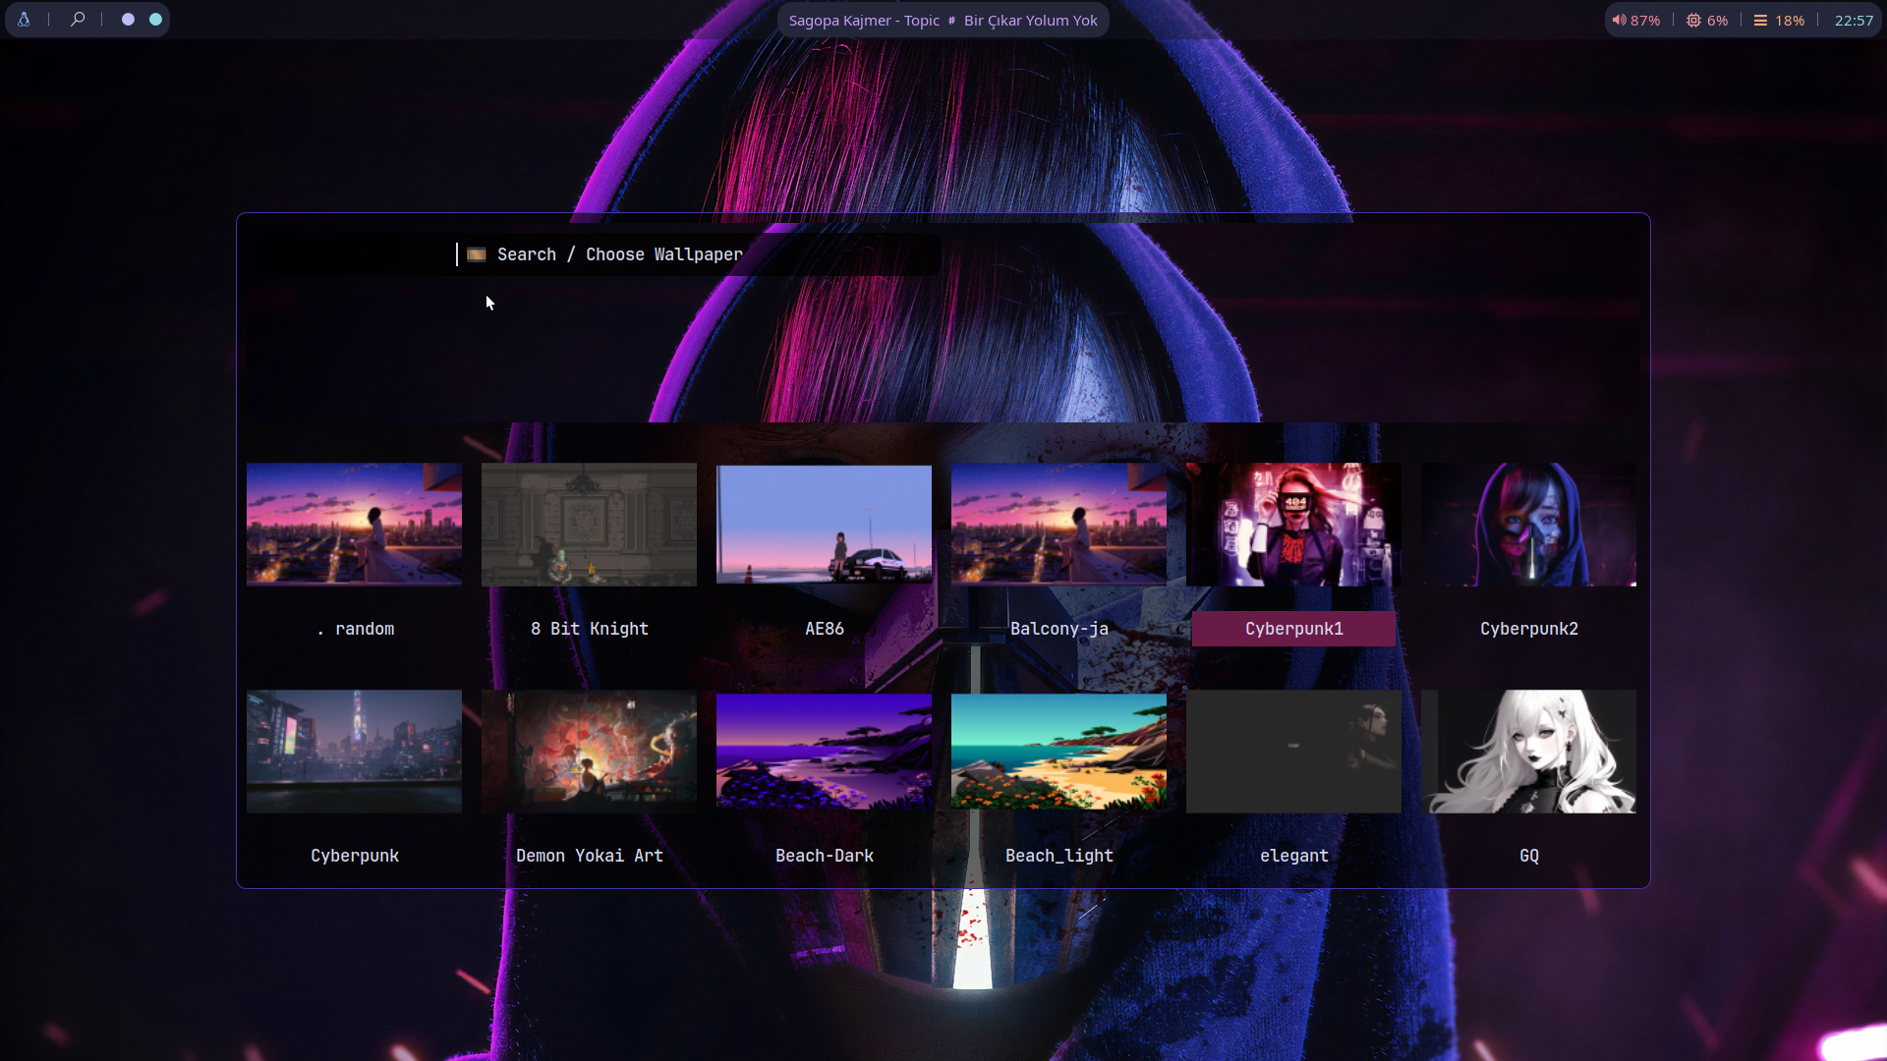
Task: Select the highlighted Cyberpunk1 label
Action: (x=1293, y=629)
